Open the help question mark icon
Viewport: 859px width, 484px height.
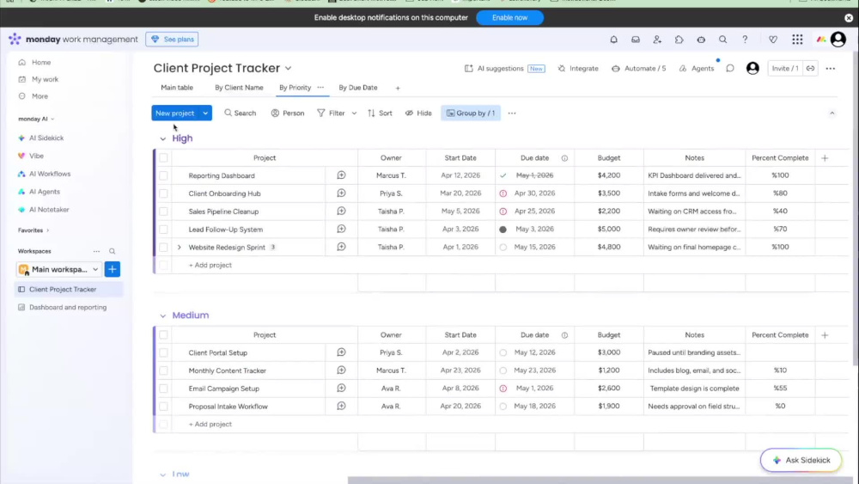click(x=745, y=40)
